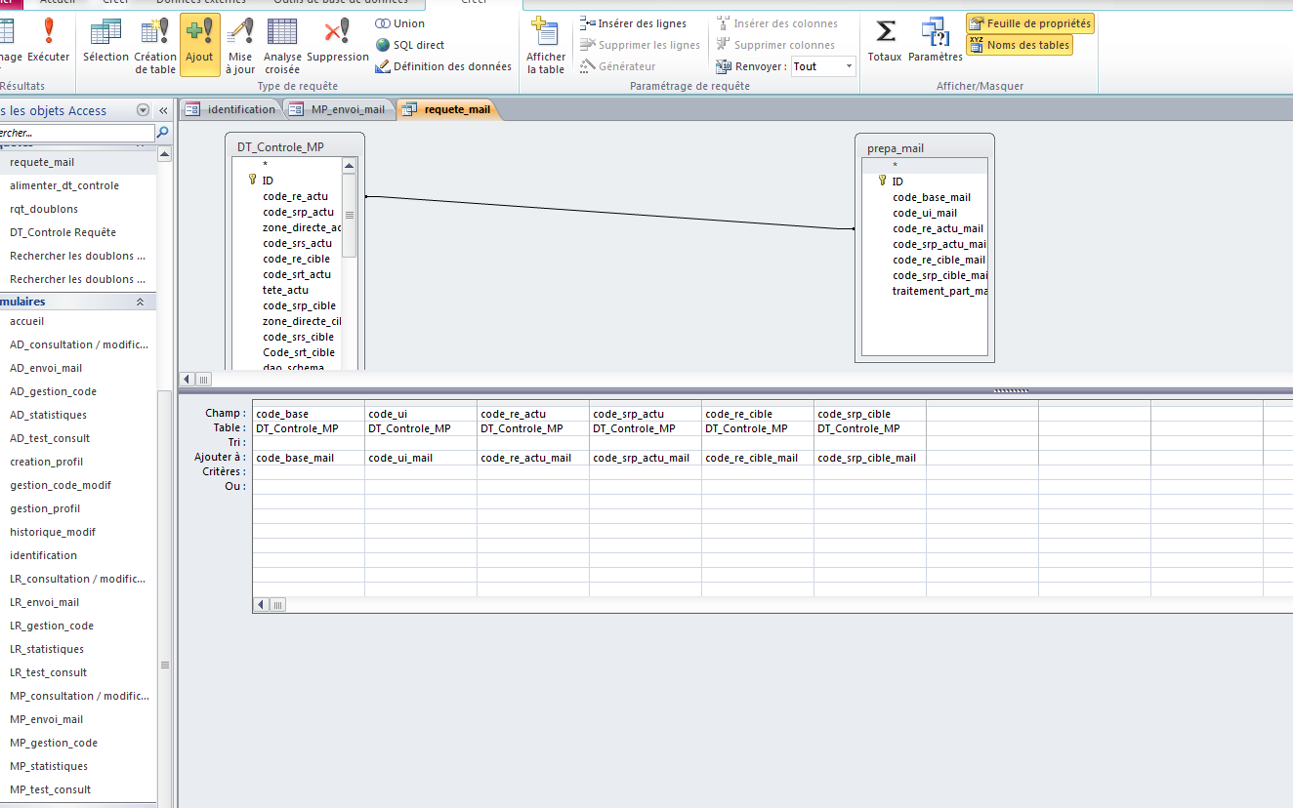1293x808 pixels.
Task: Select code_base_mail in prepa_mail table
Action: 932,197
